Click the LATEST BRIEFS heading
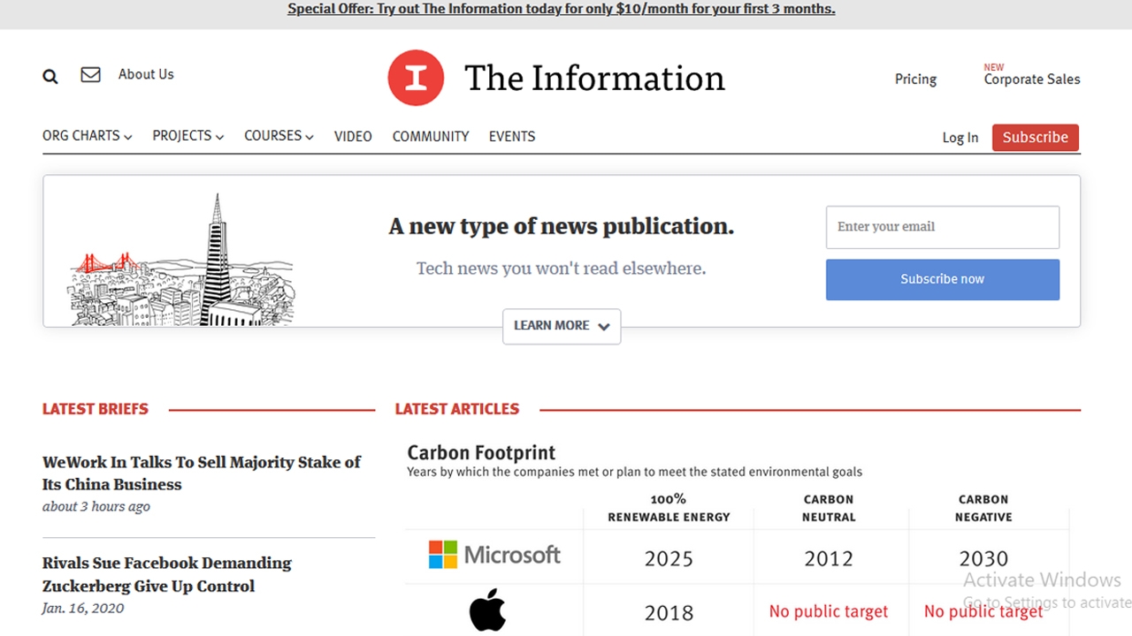Image resolution: width=1132 pixels, height=636 pixels. click(x=96, y=409)
